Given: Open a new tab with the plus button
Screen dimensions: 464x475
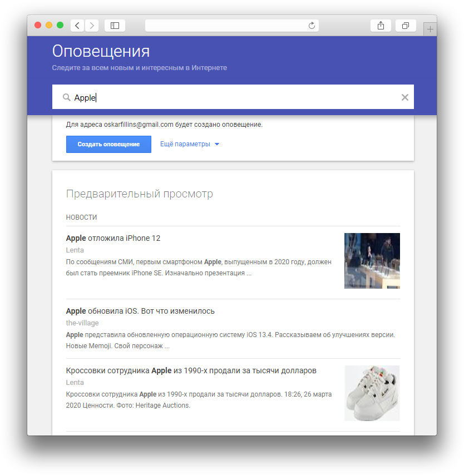Looking at the screenshot, I should (430, 29).
